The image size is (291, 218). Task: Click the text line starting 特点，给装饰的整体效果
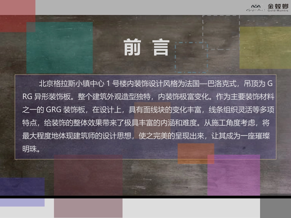click(x=146, y=123)
